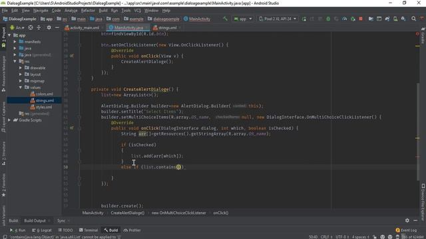
Task: Open the Run tool window button
Action: 18,230
